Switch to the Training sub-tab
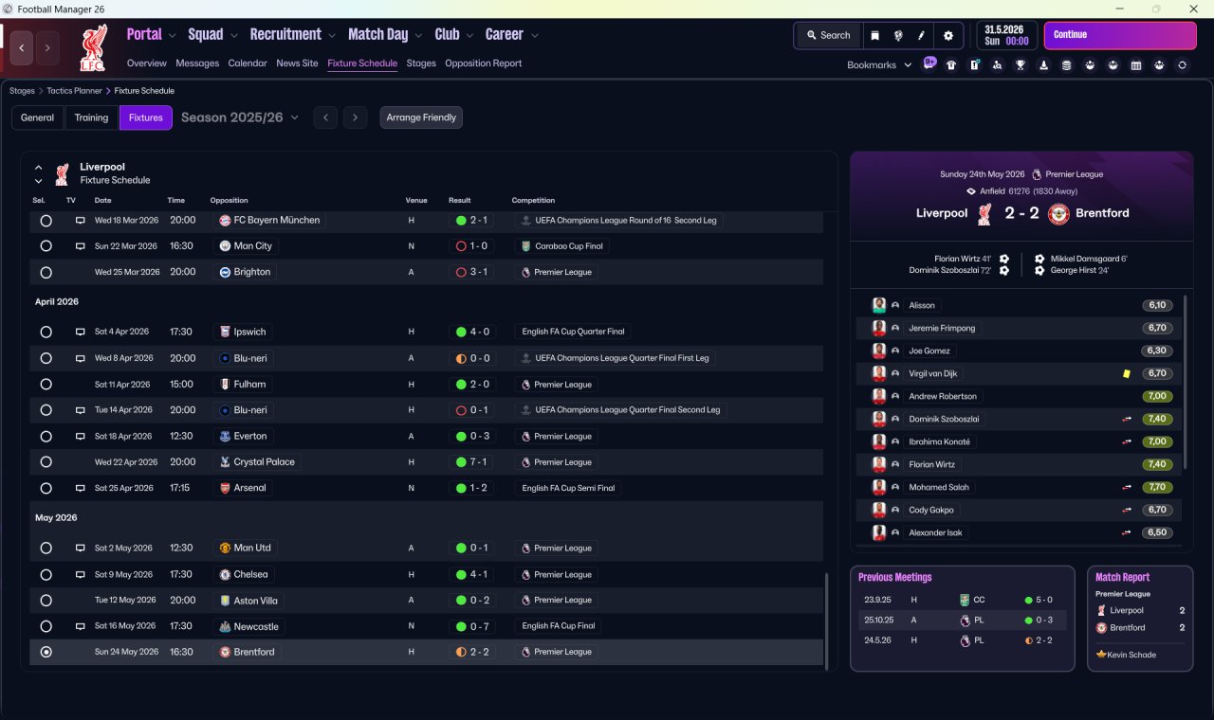This screenshot has height=720, width=1214. coord(91,117)
